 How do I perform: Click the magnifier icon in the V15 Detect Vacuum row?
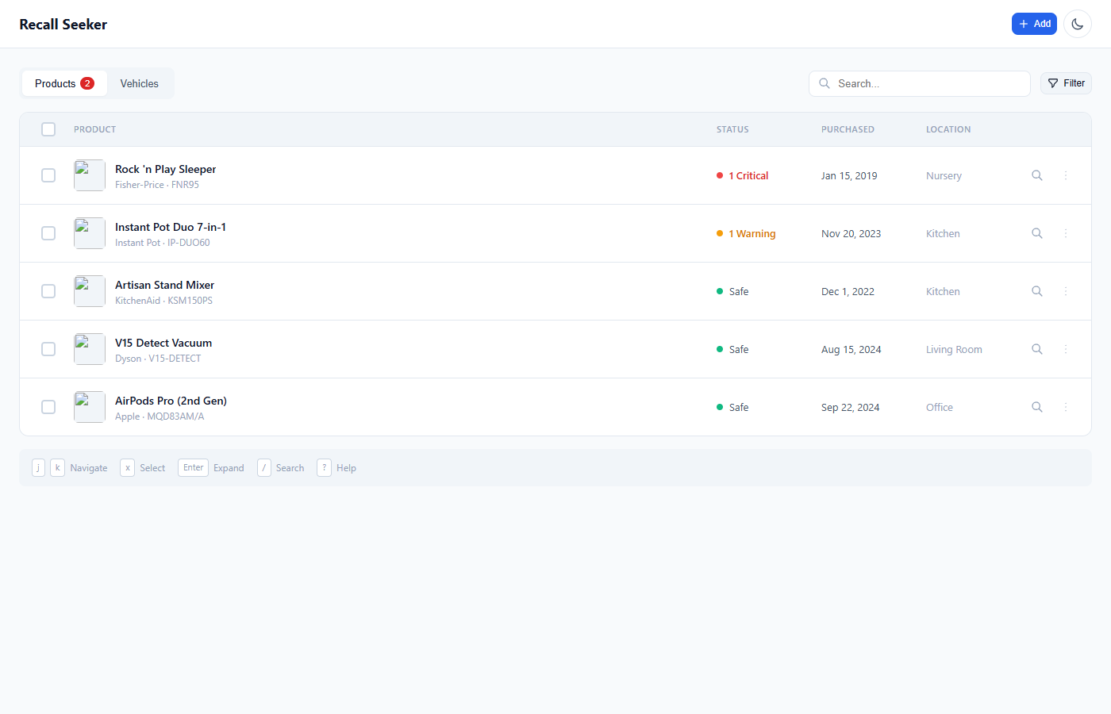pyautogui.click(x=1037, y=349)
